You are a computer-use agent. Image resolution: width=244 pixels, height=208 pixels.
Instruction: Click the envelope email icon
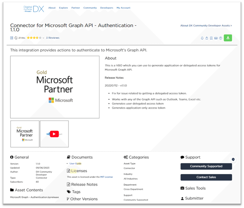(x=216, y=38)
